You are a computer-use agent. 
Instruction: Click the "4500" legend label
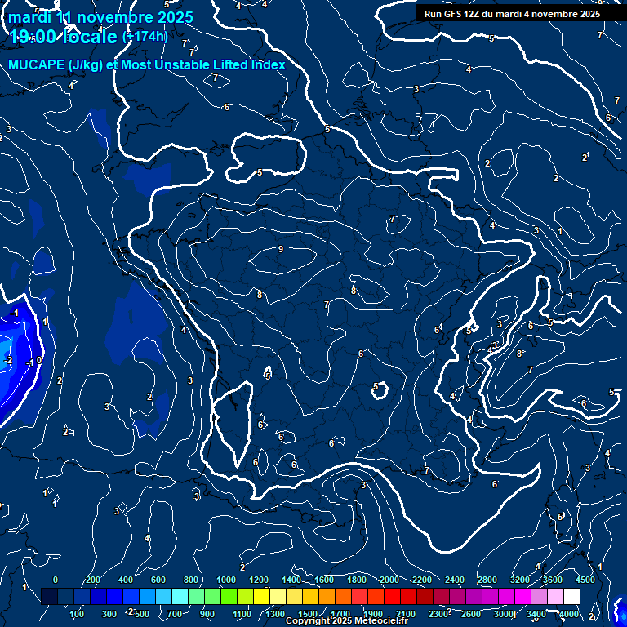(585, 580)
